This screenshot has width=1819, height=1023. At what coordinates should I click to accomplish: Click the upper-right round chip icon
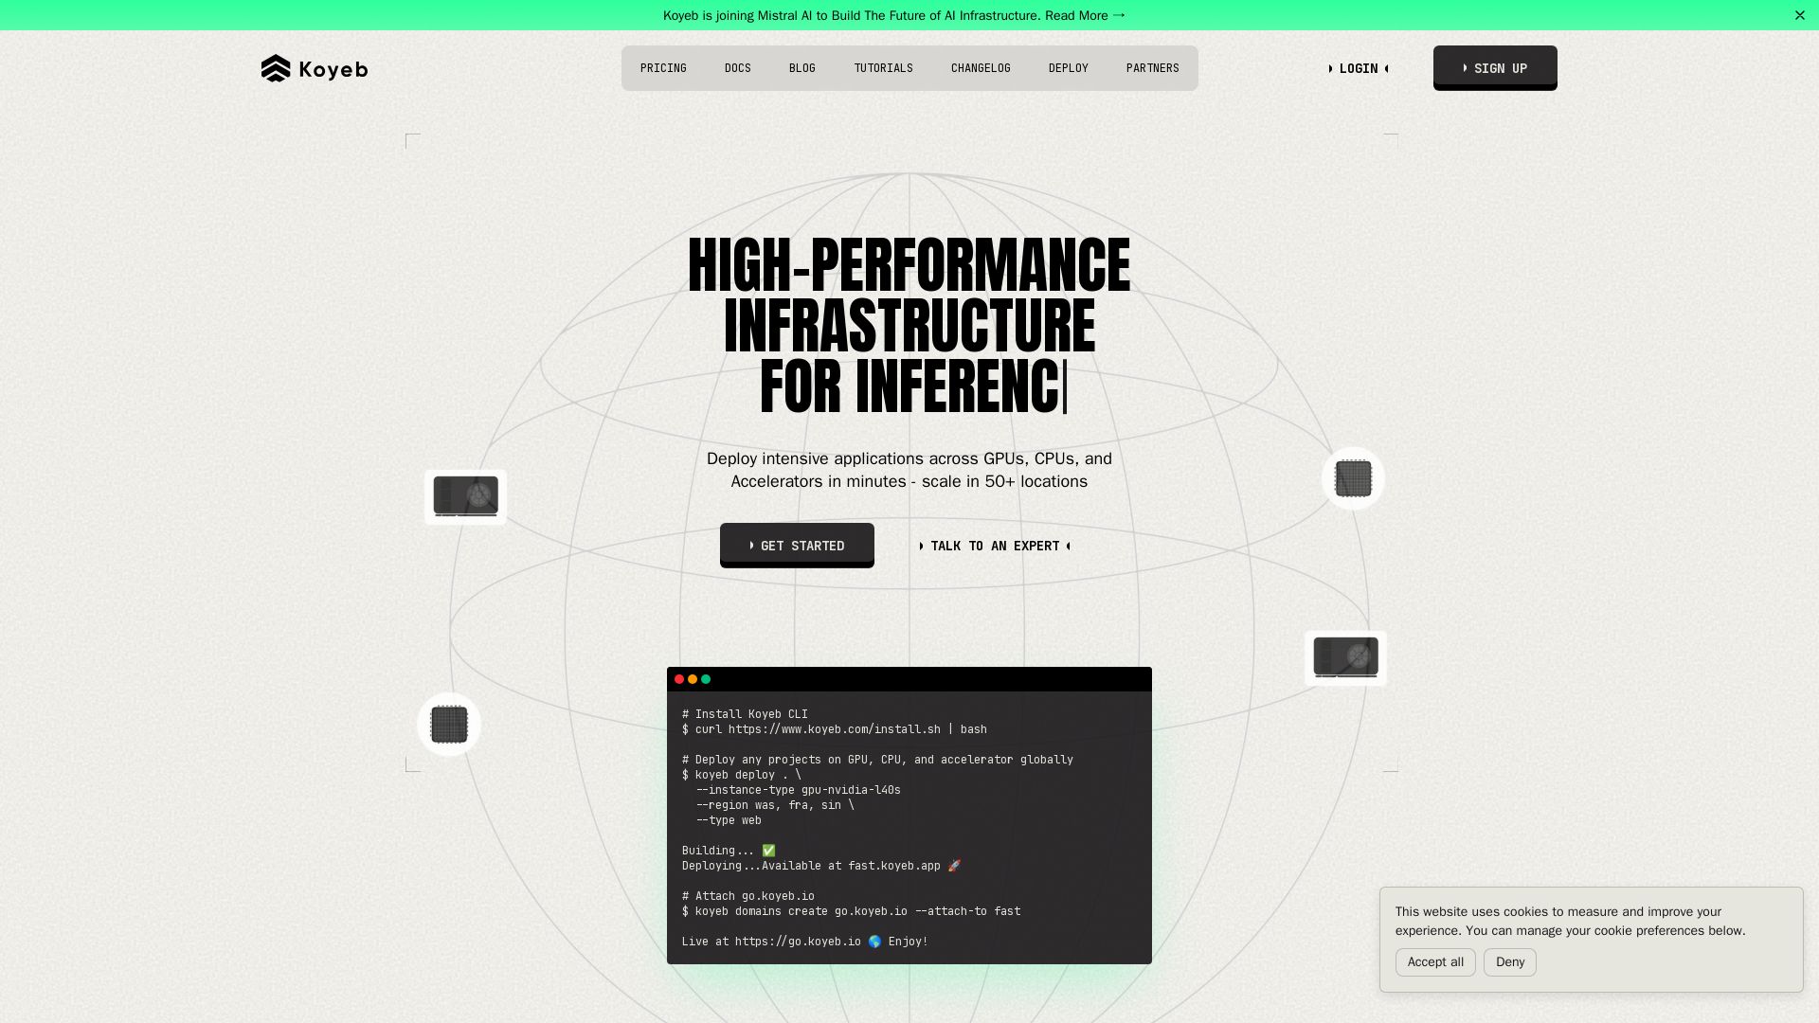tap(1353, 478)
